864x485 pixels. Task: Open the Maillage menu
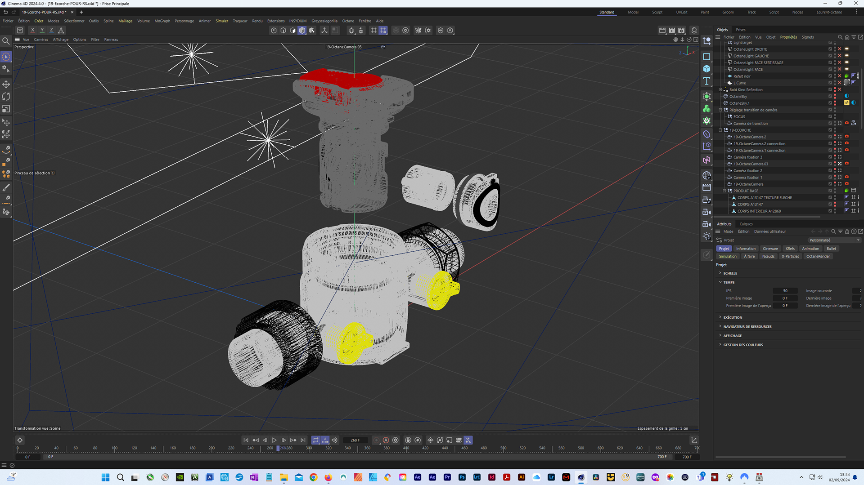click(126, 21)
